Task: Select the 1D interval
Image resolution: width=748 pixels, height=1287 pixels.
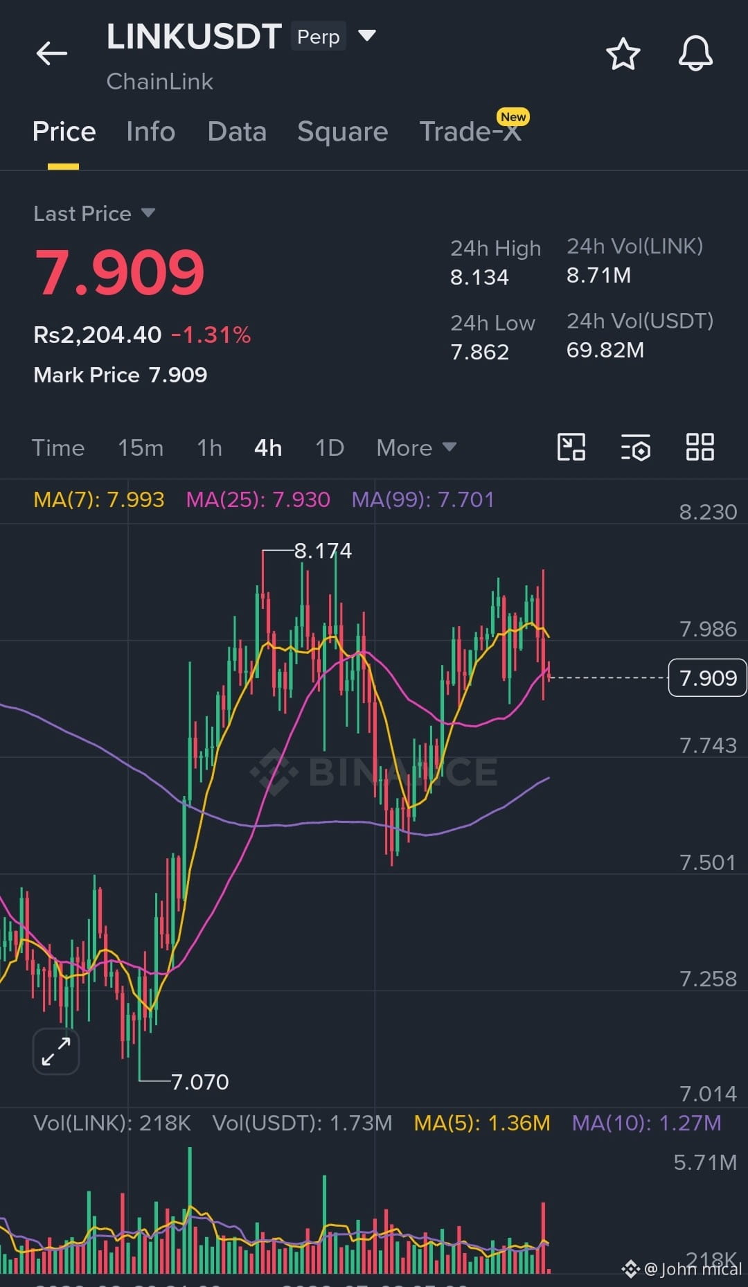Action: tap(330, 447)
